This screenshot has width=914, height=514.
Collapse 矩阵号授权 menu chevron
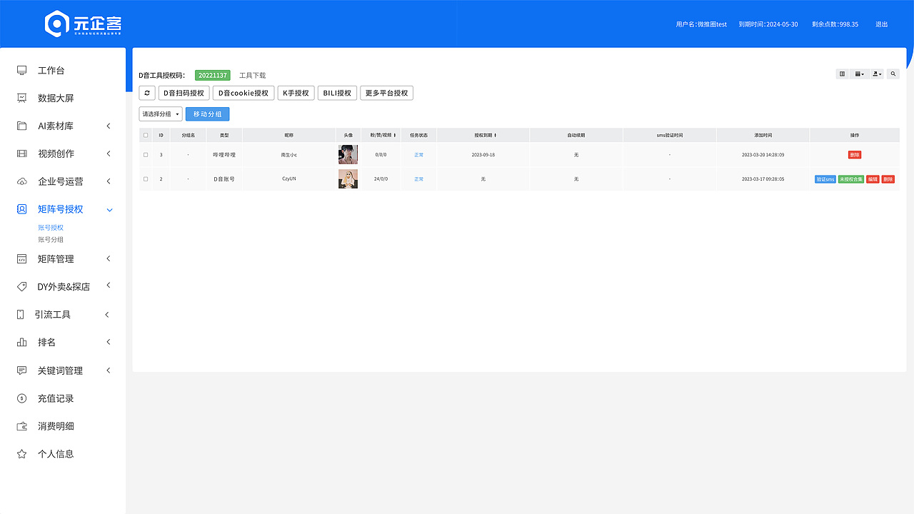point(109,210)
